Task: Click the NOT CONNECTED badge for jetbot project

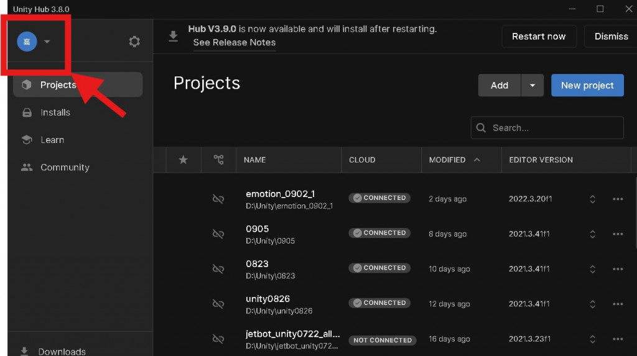Action: click(x=383, y=340)
